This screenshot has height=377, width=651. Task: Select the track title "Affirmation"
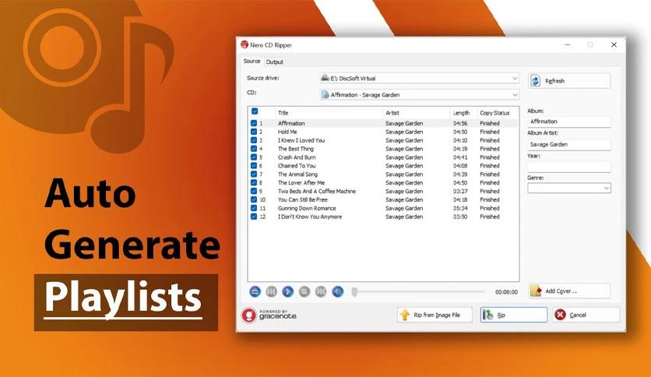(x=291, y=123)
